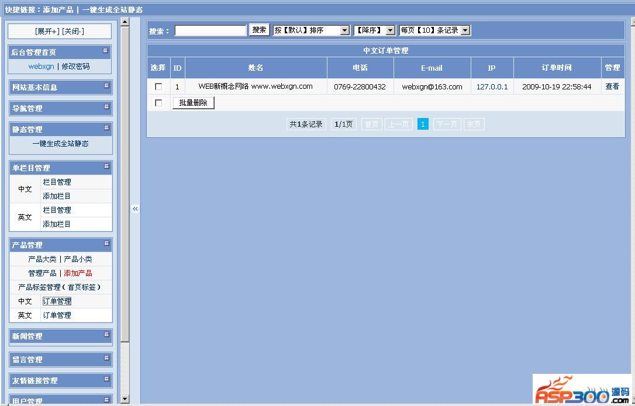Click [关闭-] to collapse all menus

[x=73, y=31]
